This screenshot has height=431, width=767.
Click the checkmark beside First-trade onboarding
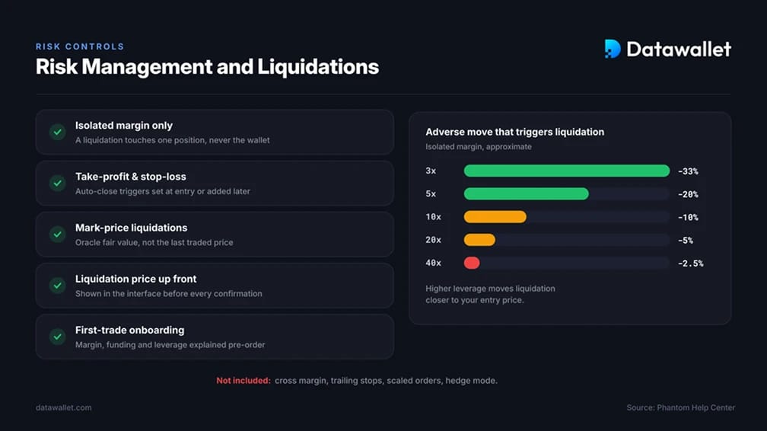[58, 337]
